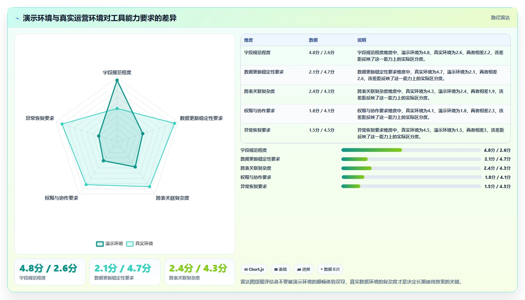Click 权限与协作要求 cell in the table
The image size is (525, 300).
tap(259, 111)
